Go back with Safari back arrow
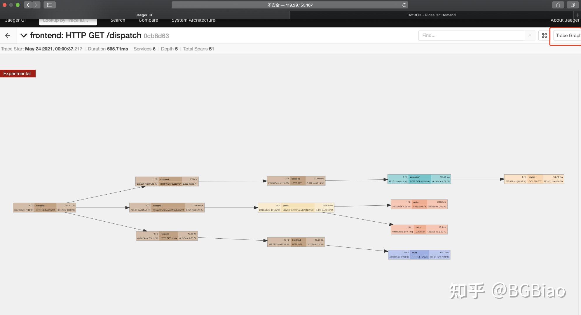Image resolution: width=581 pixels, height=315 pixels. tap(28, 5)
